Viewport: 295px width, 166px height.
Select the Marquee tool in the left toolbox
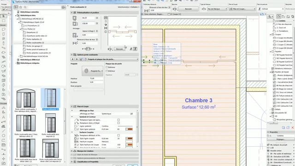(x=3, y=21)
